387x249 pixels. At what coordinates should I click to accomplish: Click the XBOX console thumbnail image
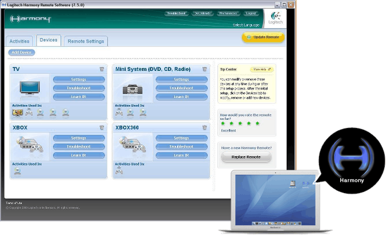coord(30,144)
